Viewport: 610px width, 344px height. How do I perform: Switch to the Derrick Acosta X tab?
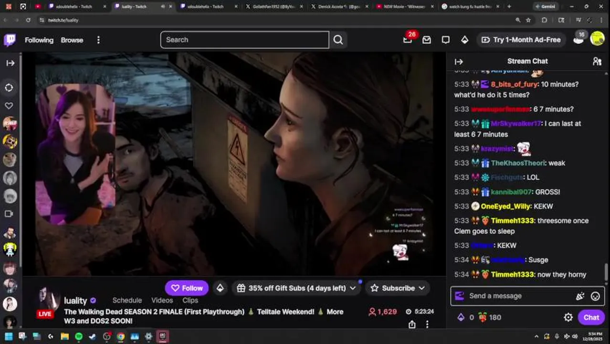[x=338, y=7]
